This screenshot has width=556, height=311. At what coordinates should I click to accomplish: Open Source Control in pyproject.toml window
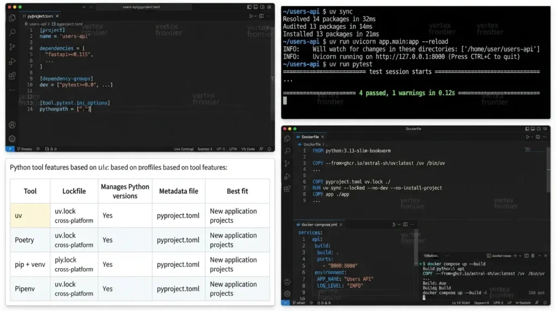(x=12, y=47)
